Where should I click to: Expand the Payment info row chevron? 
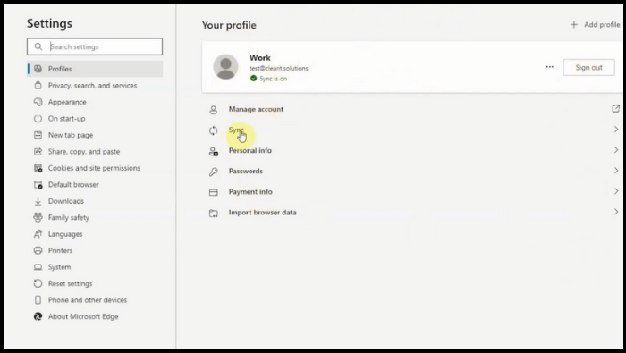(x=616, y=191)
